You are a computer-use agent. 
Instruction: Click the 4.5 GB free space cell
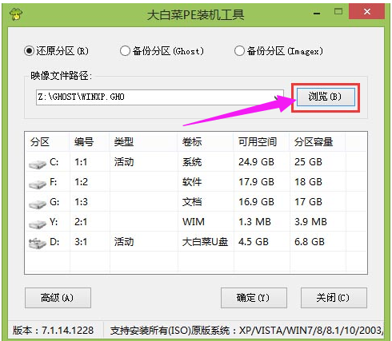tap(254, 242)
